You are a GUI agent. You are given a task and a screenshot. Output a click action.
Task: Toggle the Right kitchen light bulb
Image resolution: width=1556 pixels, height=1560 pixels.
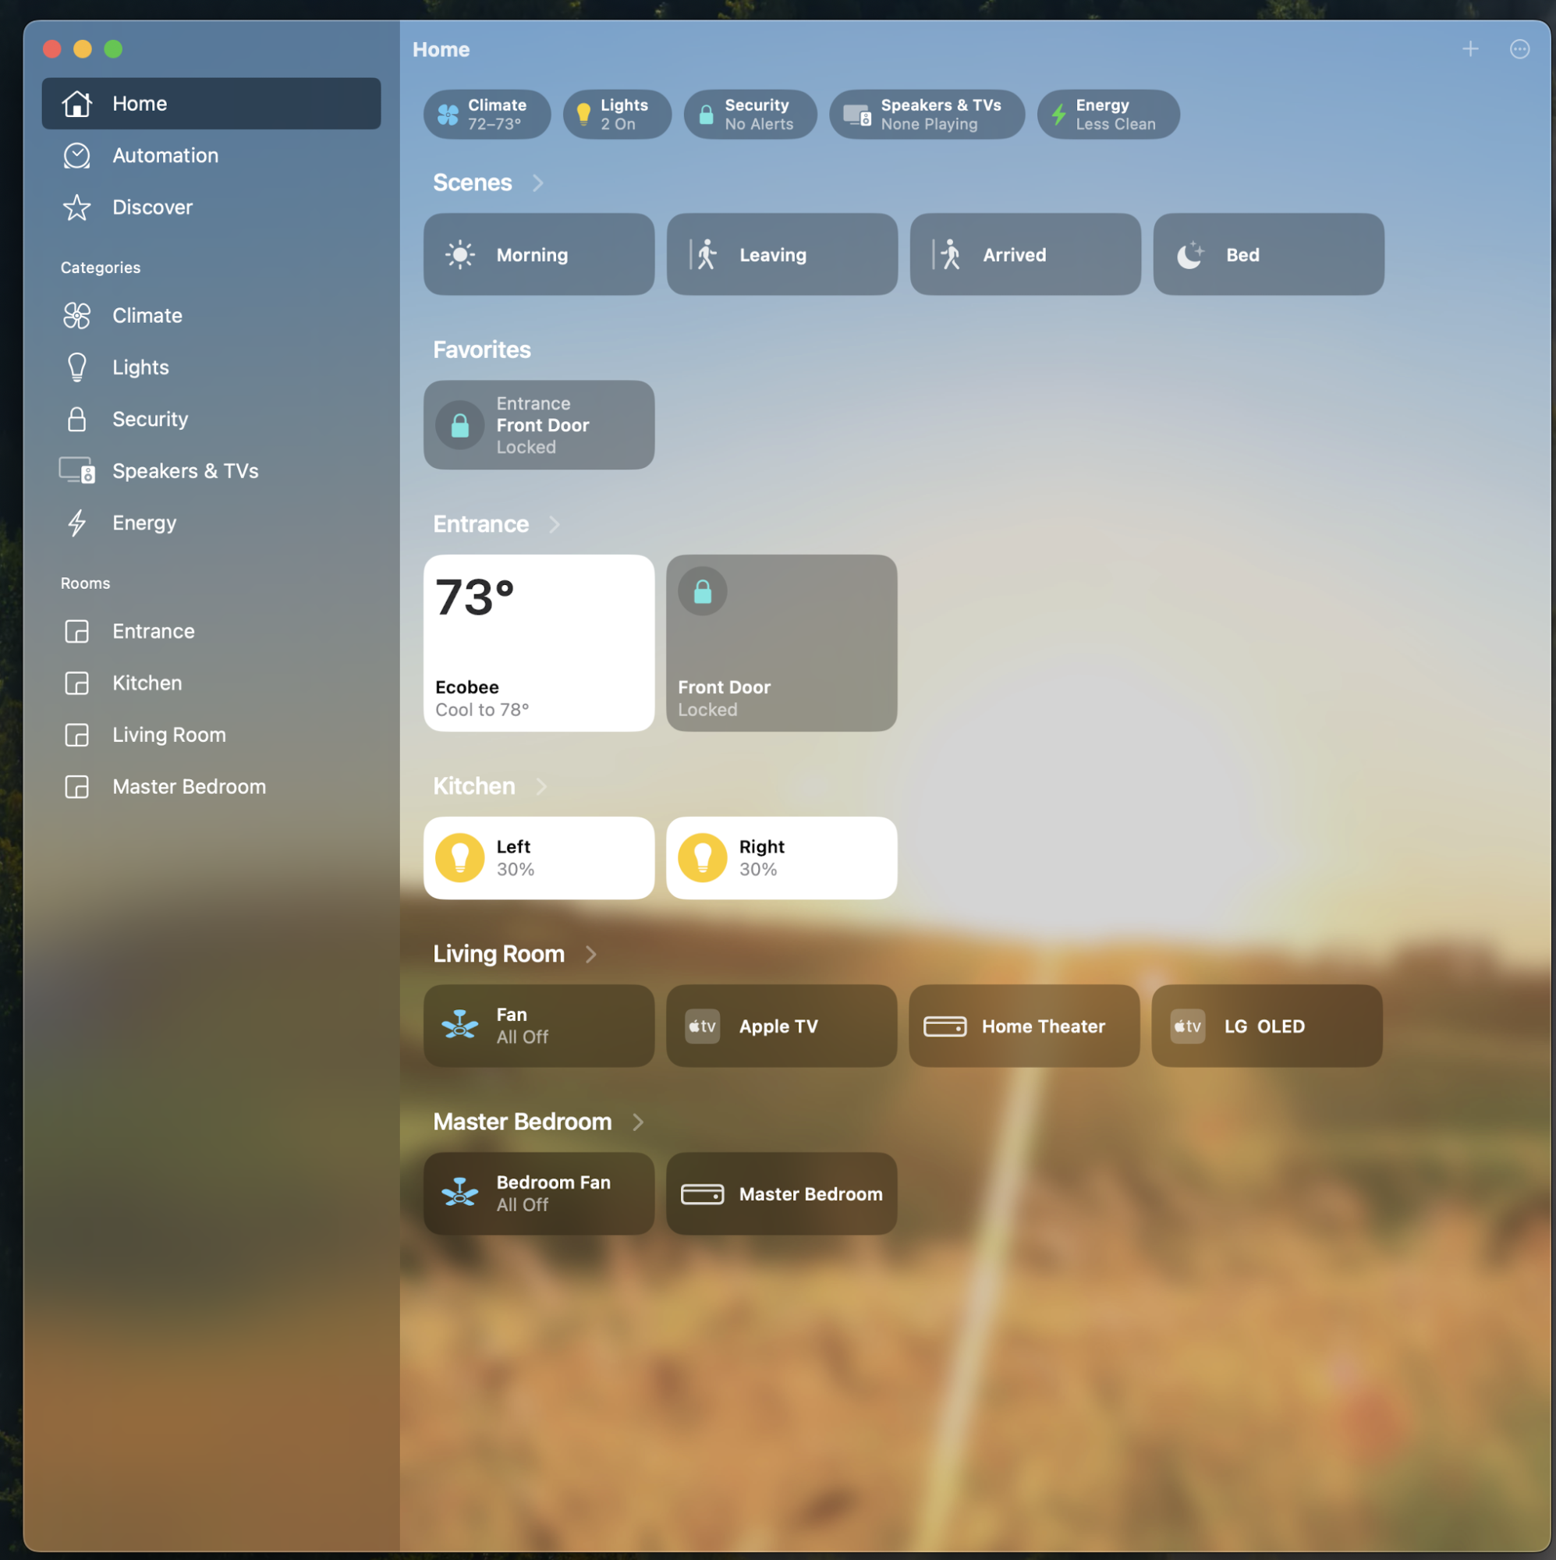(x=702, y=857)
